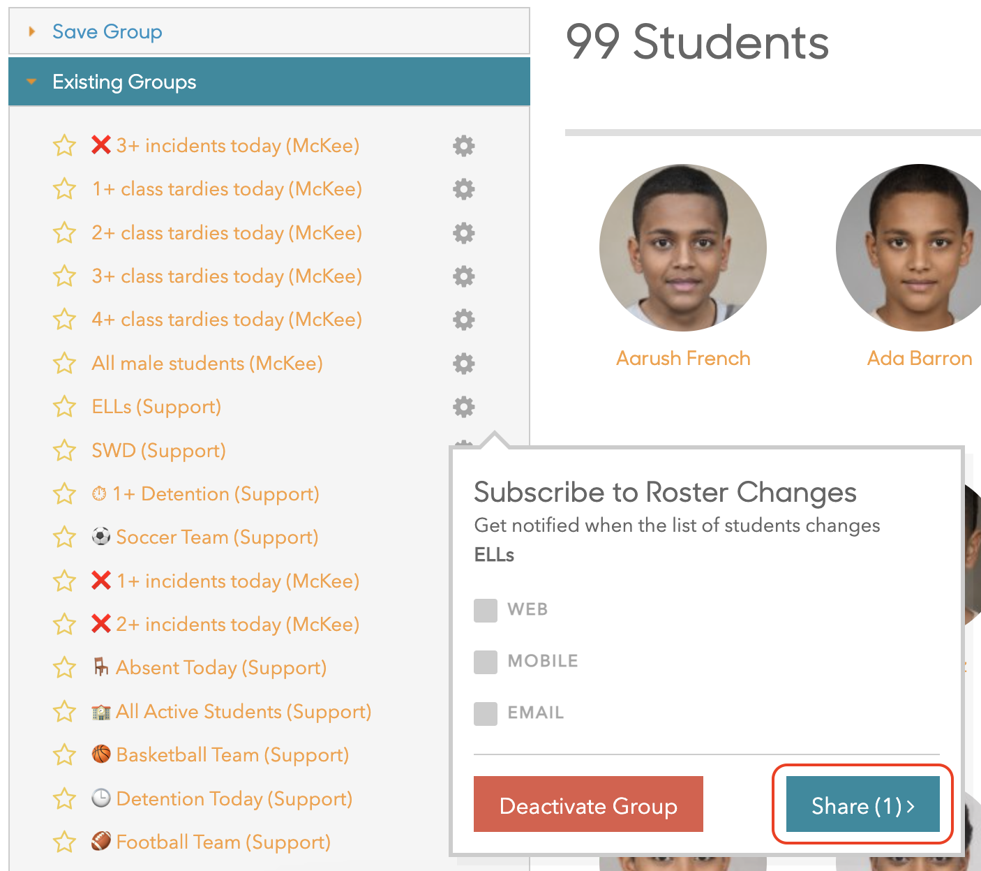
Task: Click gear icon for All male students
Action: coord(464,364)
